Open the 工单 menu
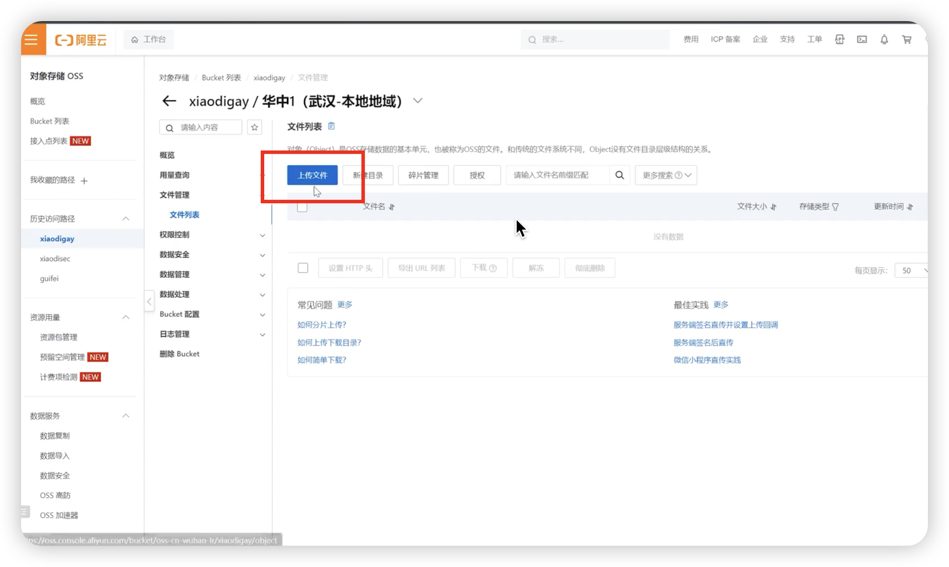 [814, 39]
